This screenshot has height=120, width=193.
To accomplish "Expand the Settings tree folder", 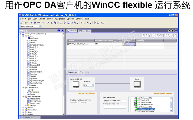I will pyautogui.click(x=26, y=105).
